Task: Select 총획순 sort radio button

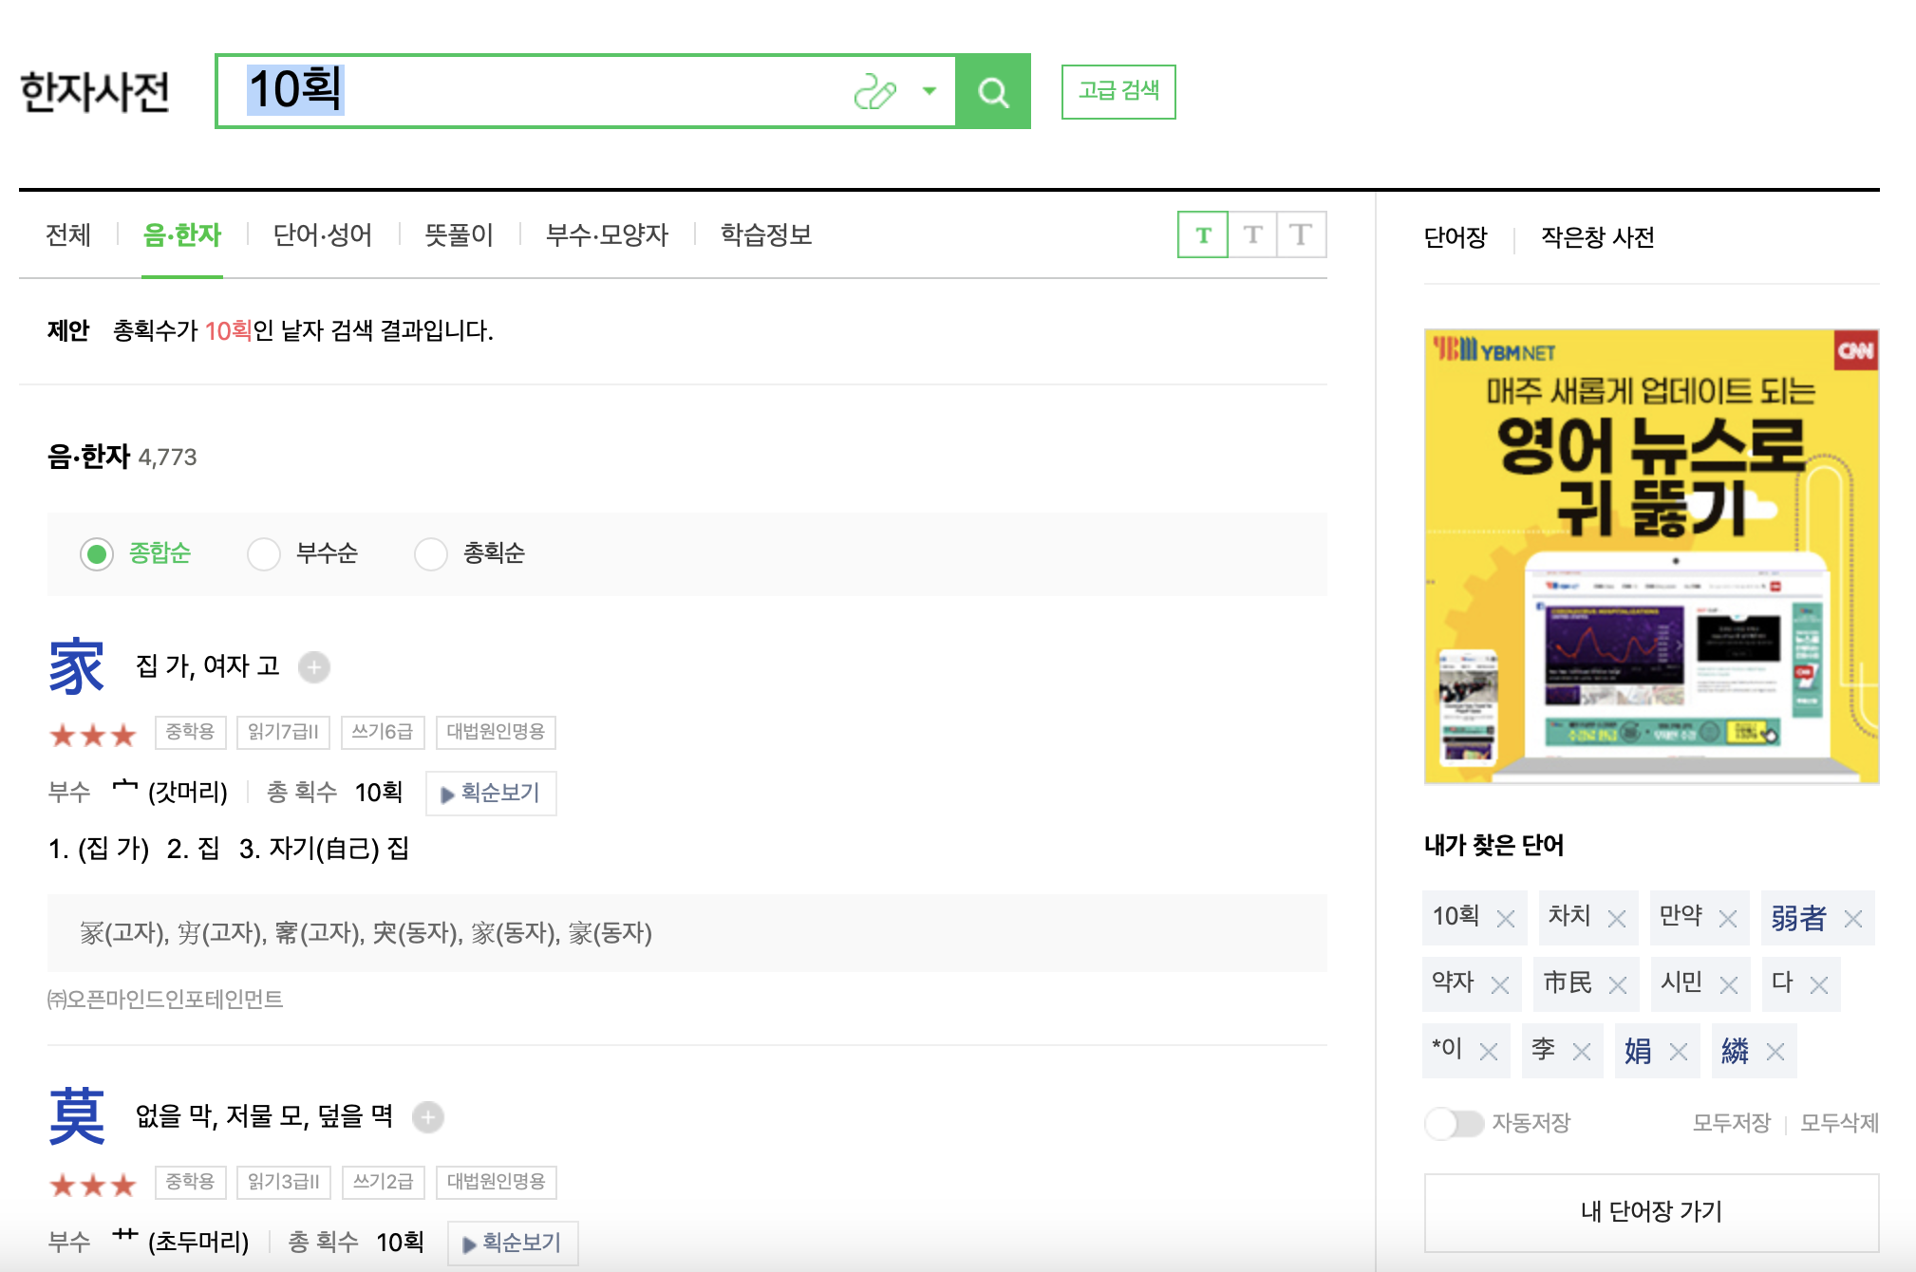Action: tap(431, 553)
